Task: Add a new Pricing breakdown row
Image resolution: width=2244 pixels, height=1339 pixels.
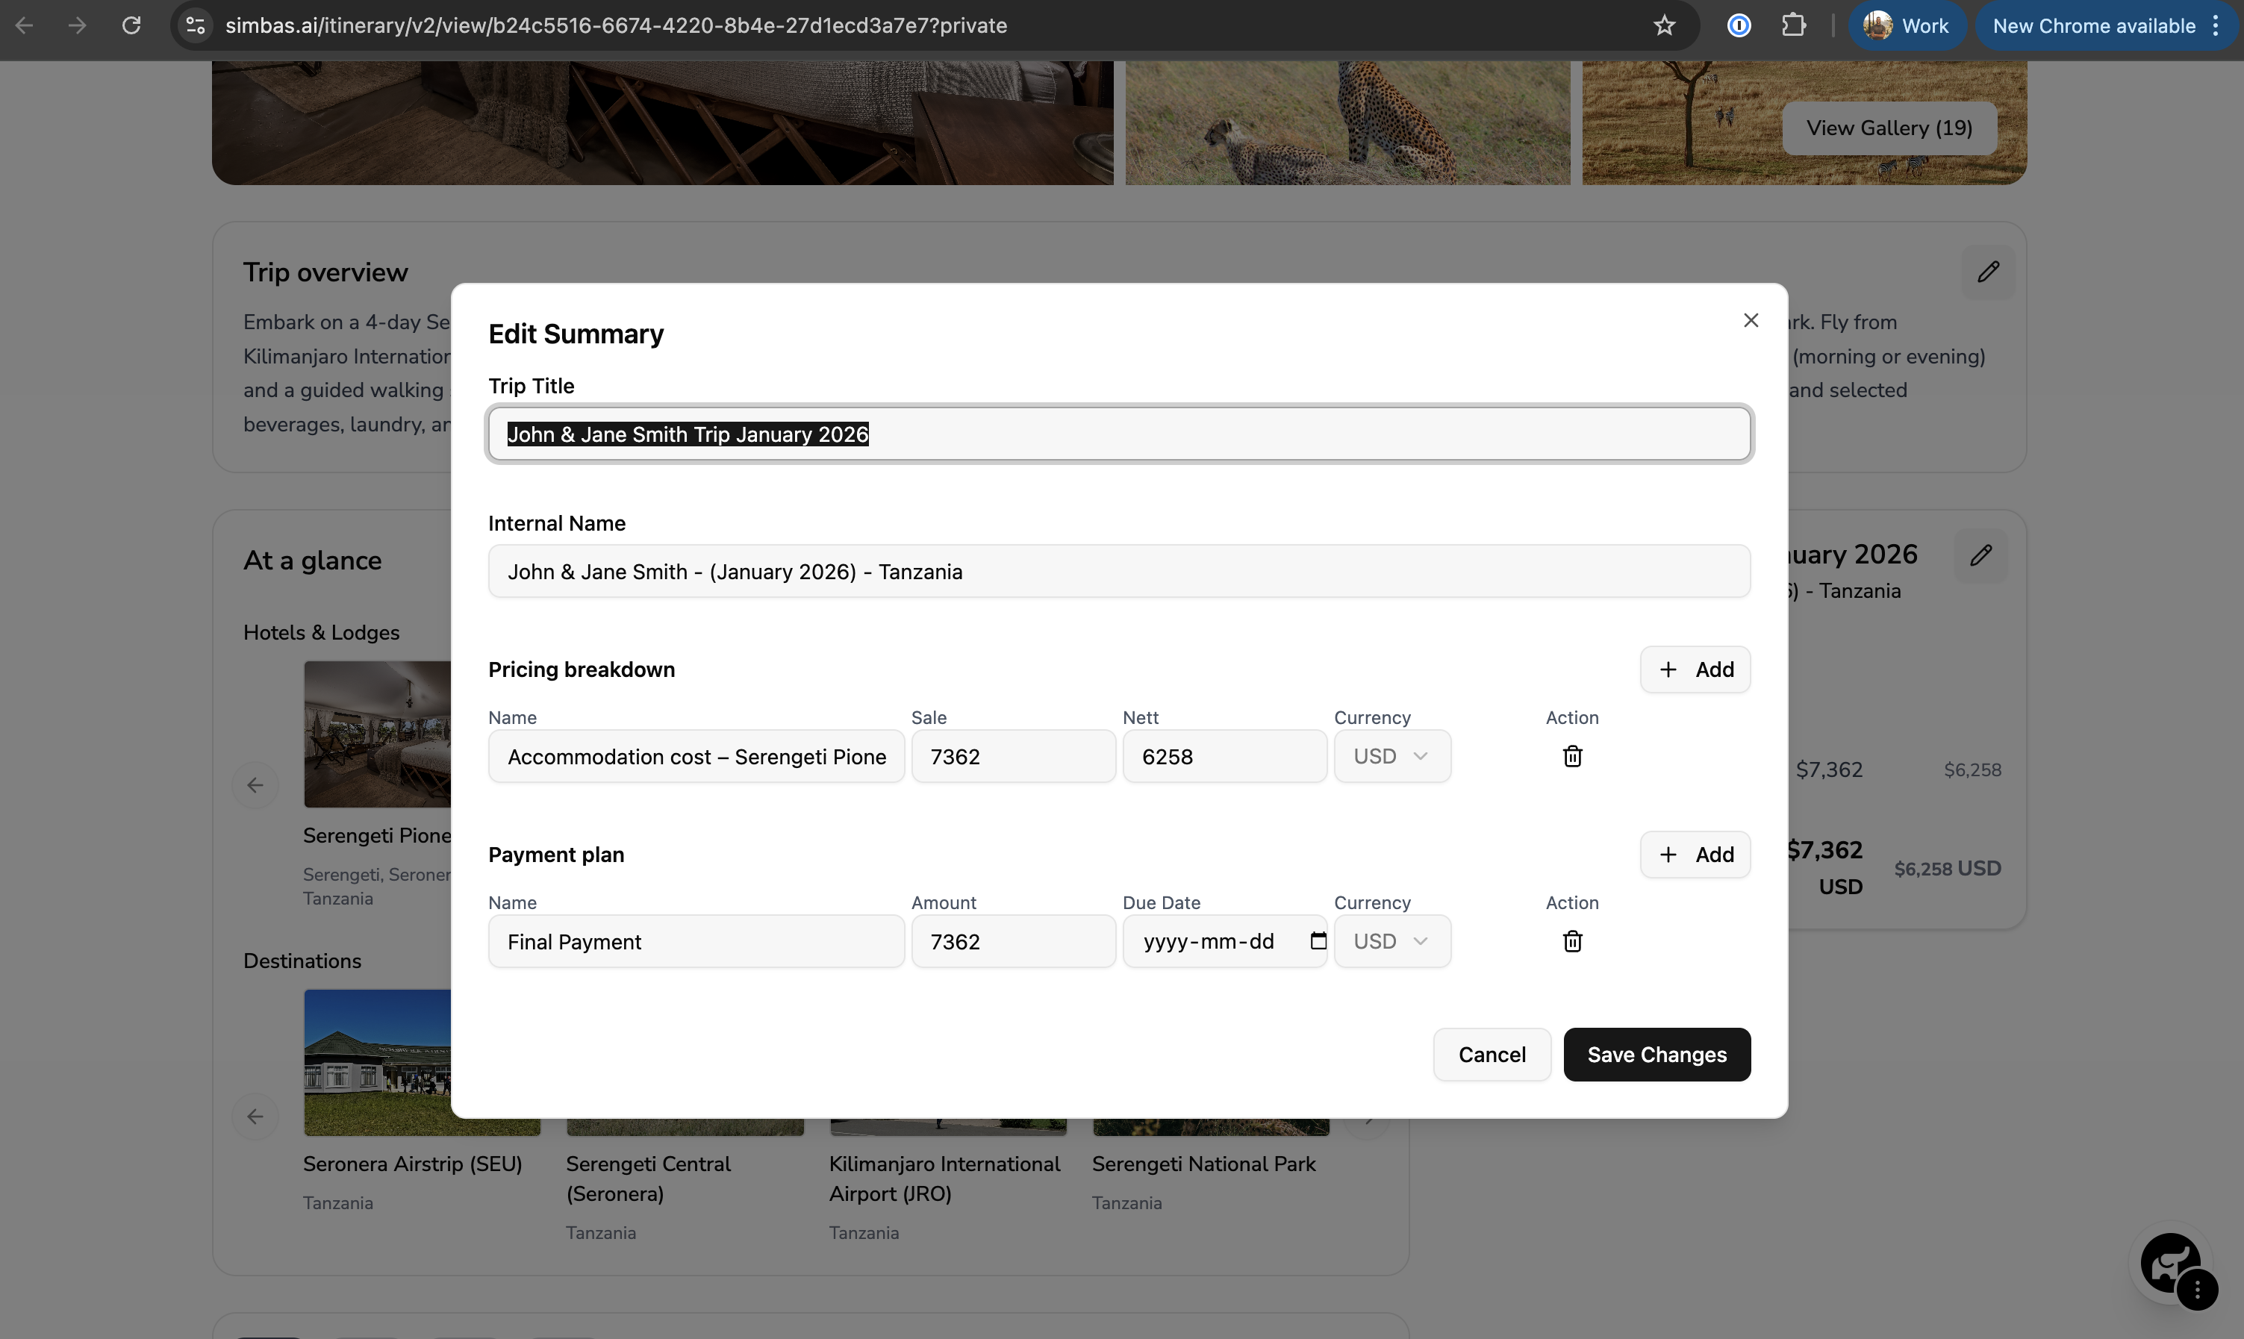Action: [1695, 669]
